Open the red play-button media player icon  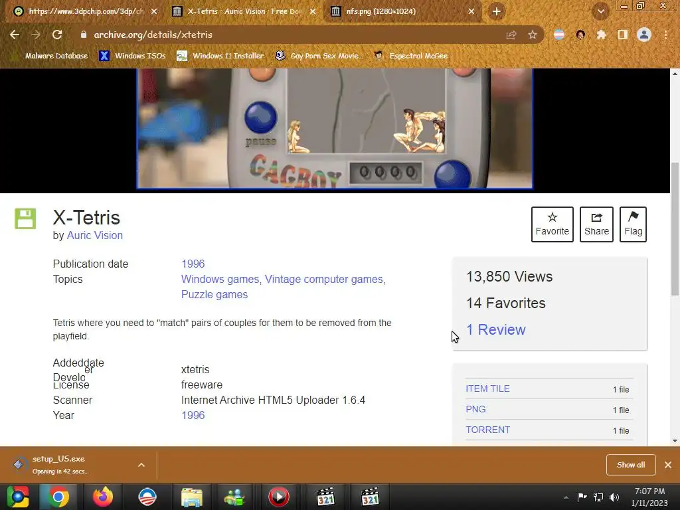click(278, 497)
